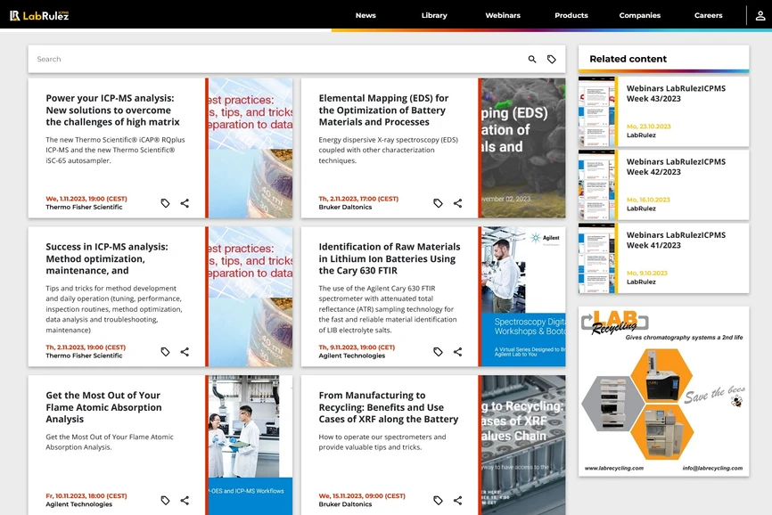Click tag icon on Manufacturing to Recycling card

439,500
